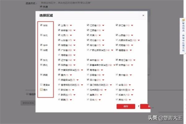Open the 湖北省 dropdown arrow

click(103, 45)
